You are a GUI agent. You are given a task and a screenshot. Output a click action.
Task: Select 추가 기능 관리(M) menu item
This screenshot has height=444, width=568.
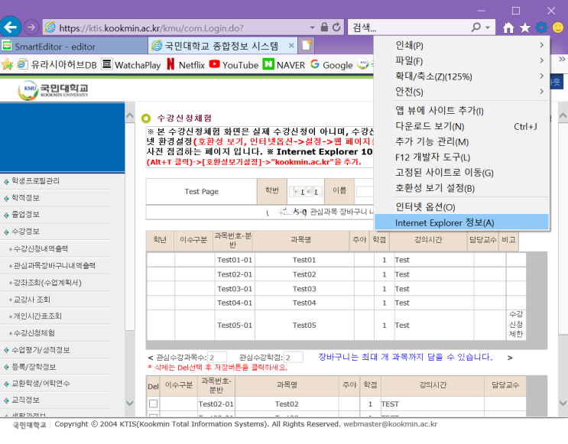[x=462, y=141]
